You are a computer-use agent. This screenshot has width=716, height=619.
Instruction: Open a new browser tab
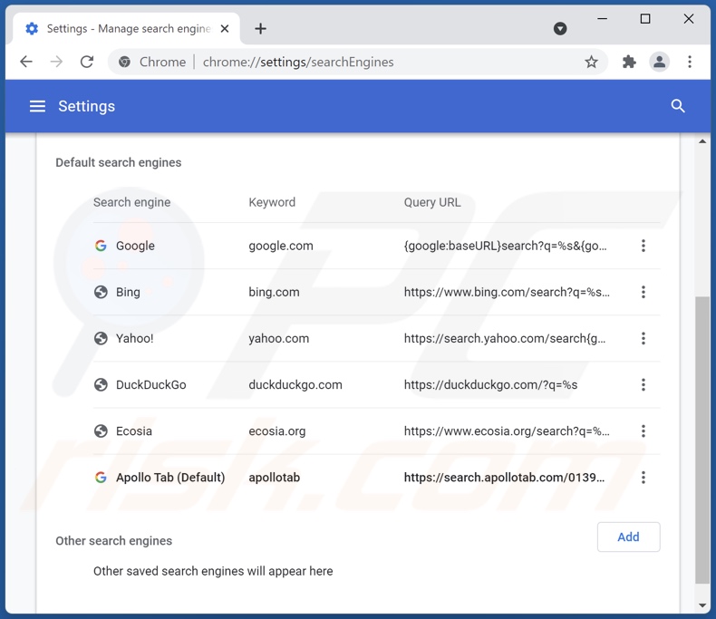(x=260, y=28)
